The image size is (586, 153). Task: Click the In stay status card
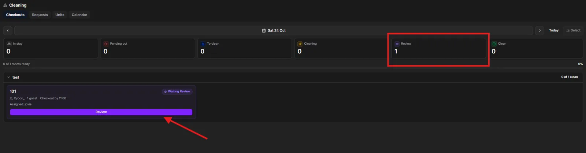pyautogui.click(x=51, y=48)
